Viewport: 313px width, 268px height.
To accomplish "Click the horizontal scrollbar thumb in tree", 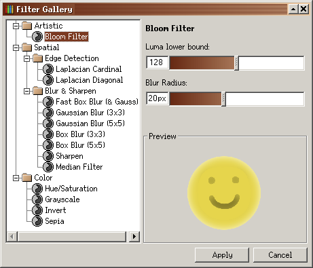I will pos(72,237).
